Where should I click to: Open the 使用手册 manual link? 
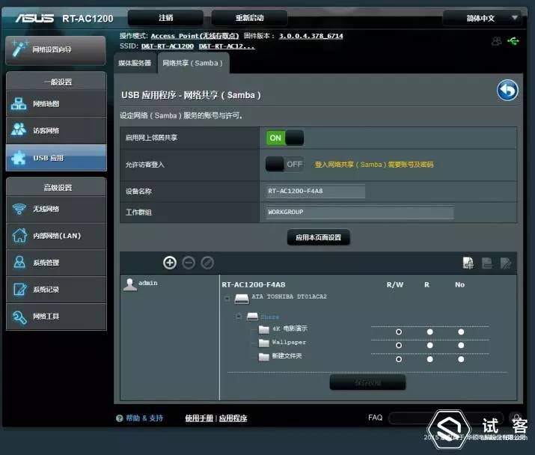[199, 418]
